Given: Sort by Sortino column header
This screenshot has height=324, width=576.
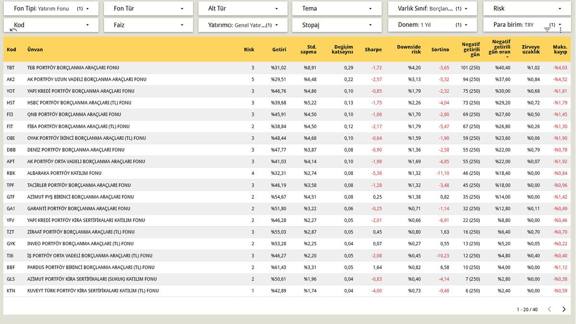Looking at the screenshot, I should [440, 49].
